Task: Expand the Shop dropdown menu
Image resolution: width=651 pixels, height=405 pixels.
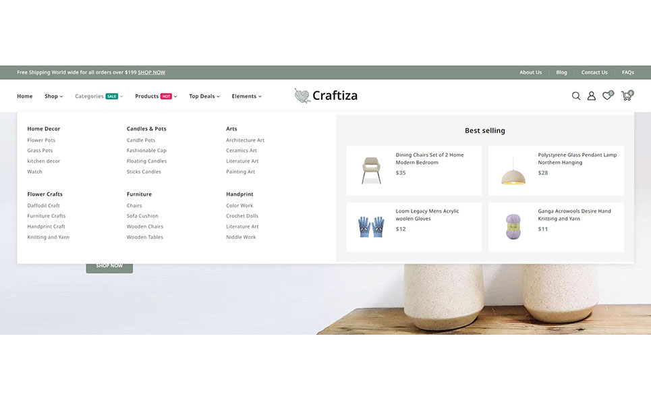Action: [53, 97]
